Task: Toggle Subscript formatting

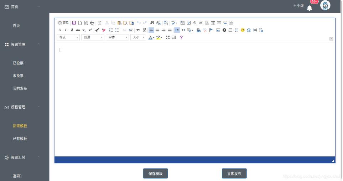Action: (84, 30)
